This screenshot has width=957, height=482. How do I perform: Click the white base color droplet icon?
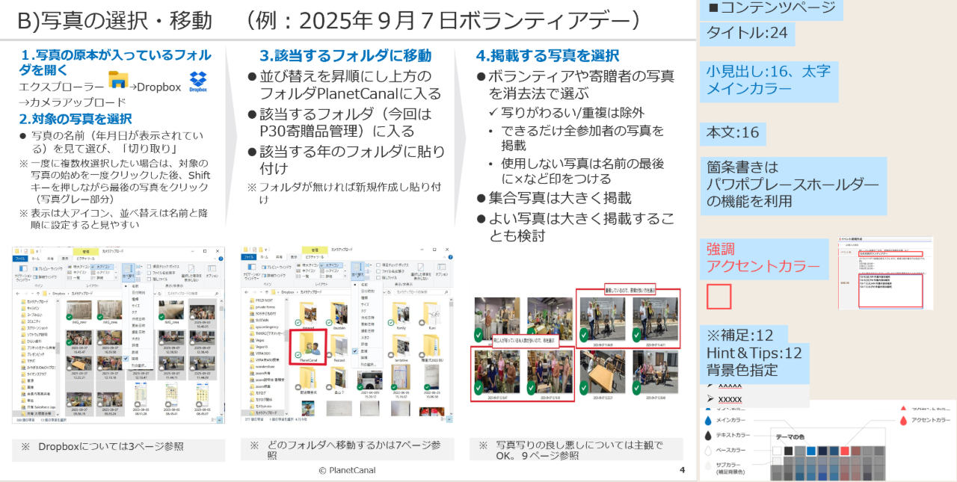coord(709,451)
